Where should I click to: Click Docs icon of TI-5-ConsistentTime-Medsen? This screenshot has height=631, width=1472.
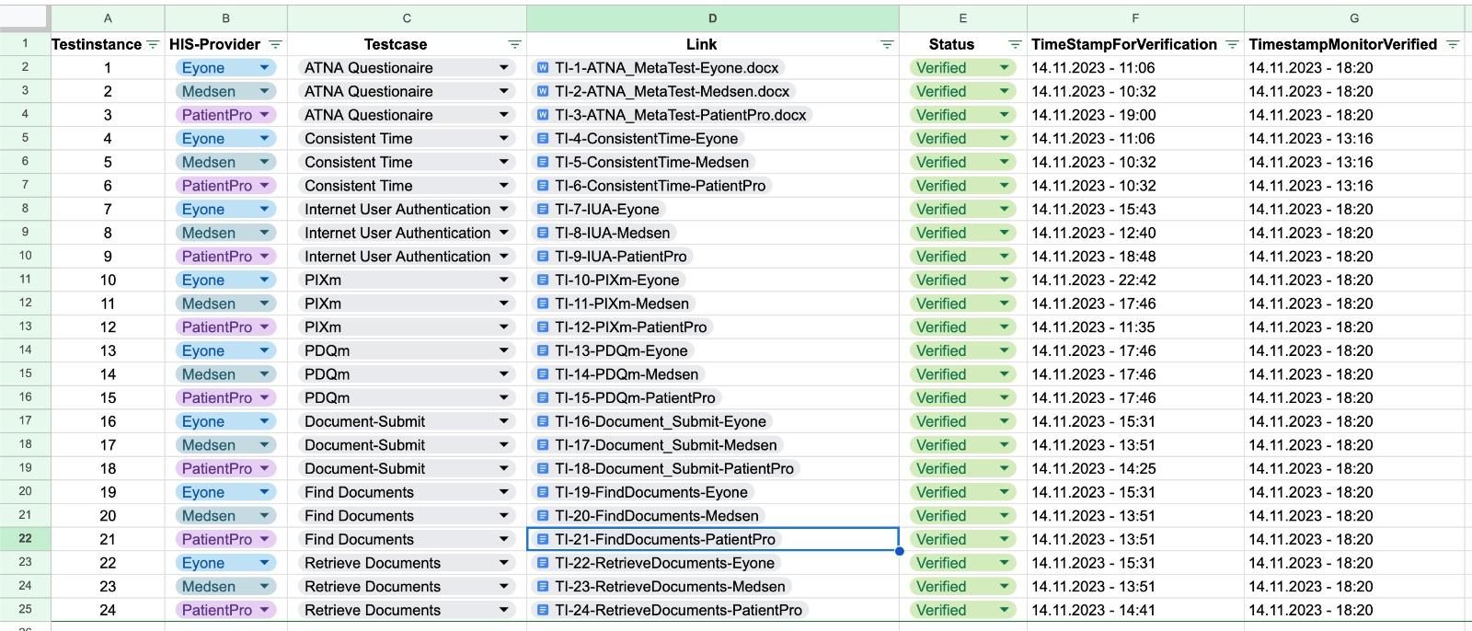pos(543,162)
